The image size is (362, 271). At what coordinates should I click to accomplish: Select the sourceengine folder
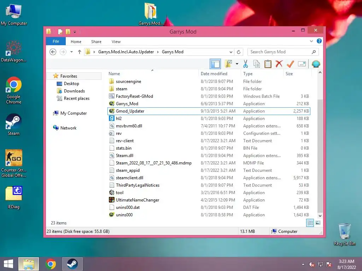(209, 82)
